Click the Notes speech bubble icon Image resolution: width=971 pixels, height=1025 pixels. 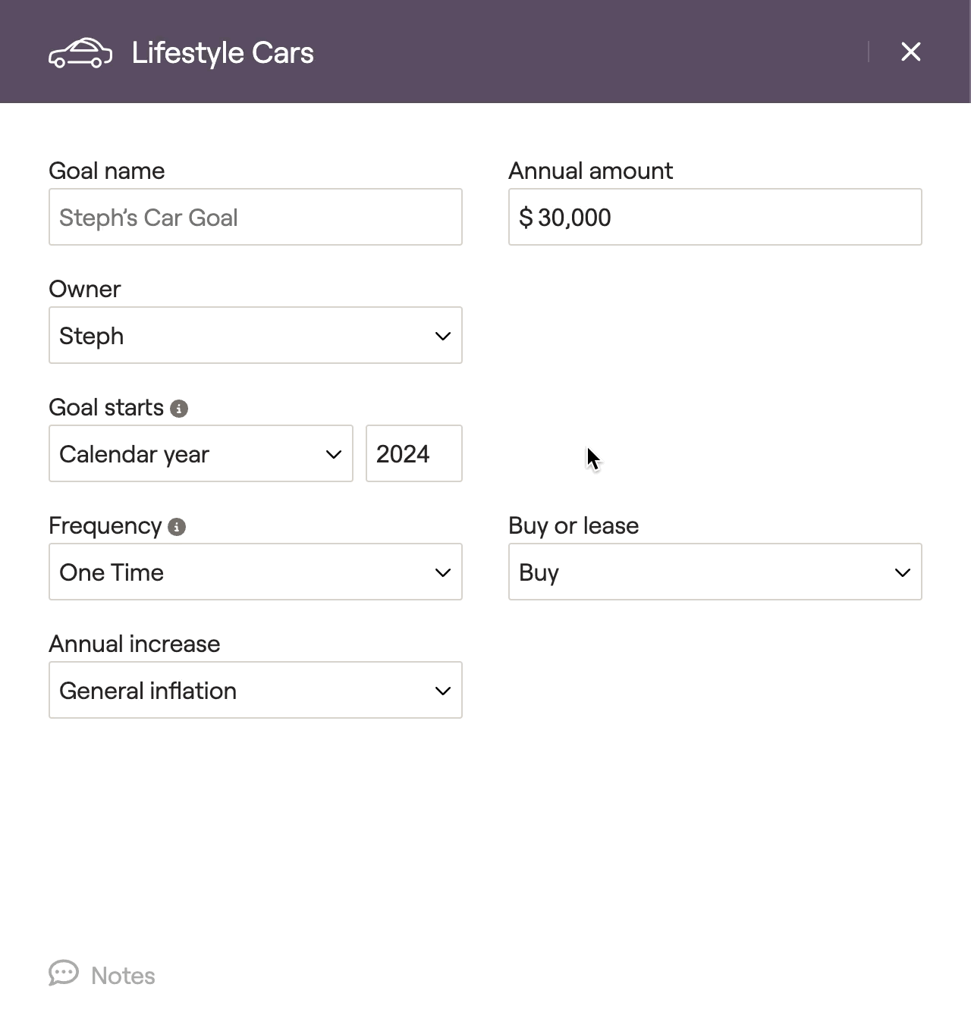[64, 973]
